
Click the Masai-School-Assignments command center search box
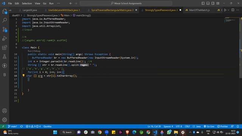point(126,3)
